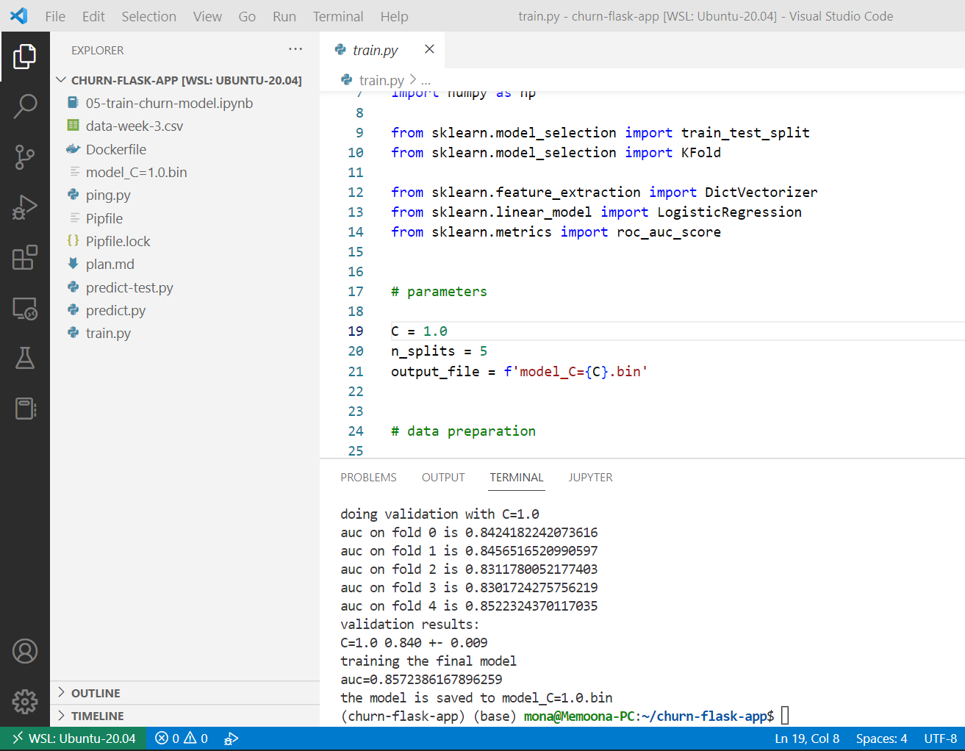Open the notebook icon in activity bar
The height and width of the screenshot is (751, 965).
tap(25, 409)
